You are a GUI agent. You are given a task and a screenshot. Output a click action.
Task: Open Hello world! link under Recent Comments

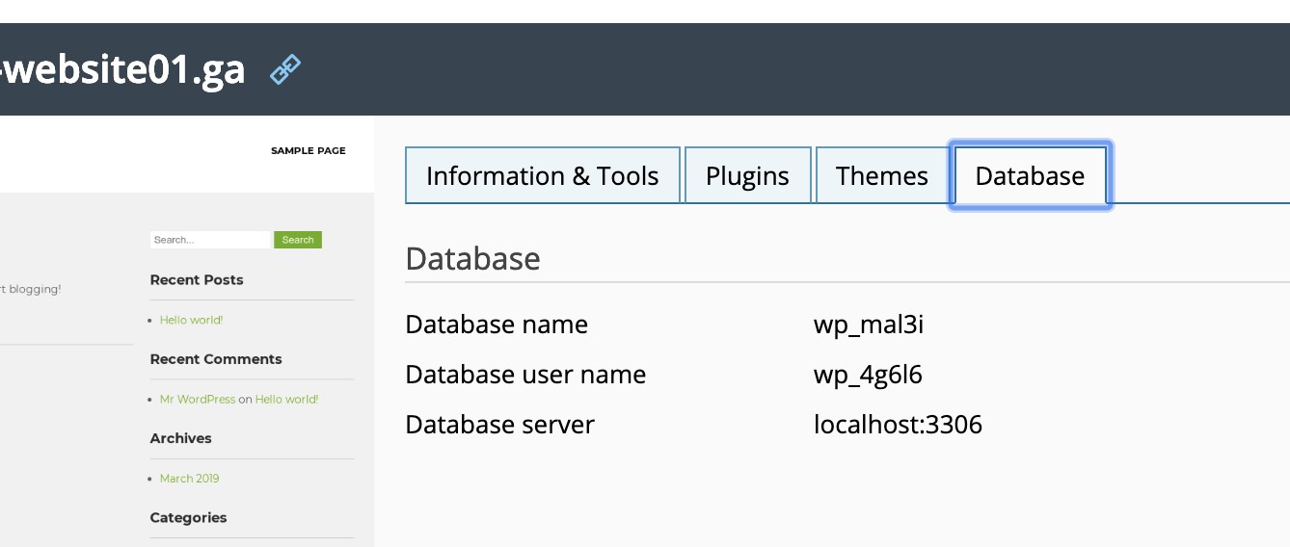286,399
